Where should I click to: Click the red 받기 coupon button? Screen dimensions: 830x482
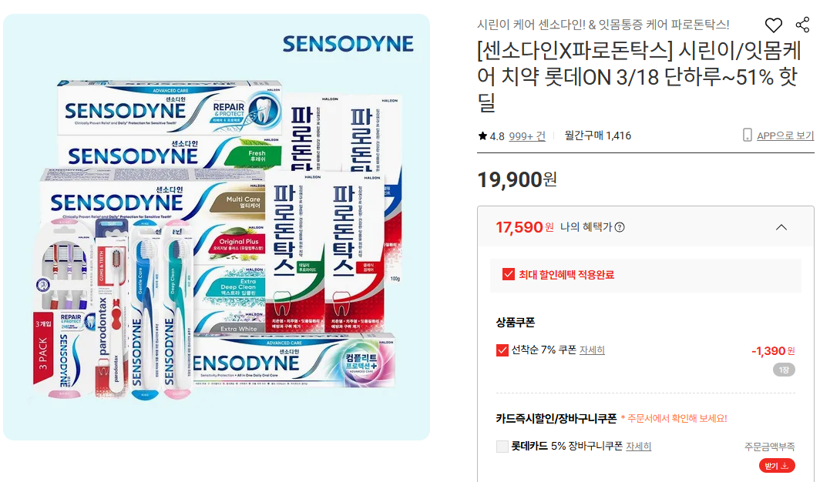(x=777, y=466)
